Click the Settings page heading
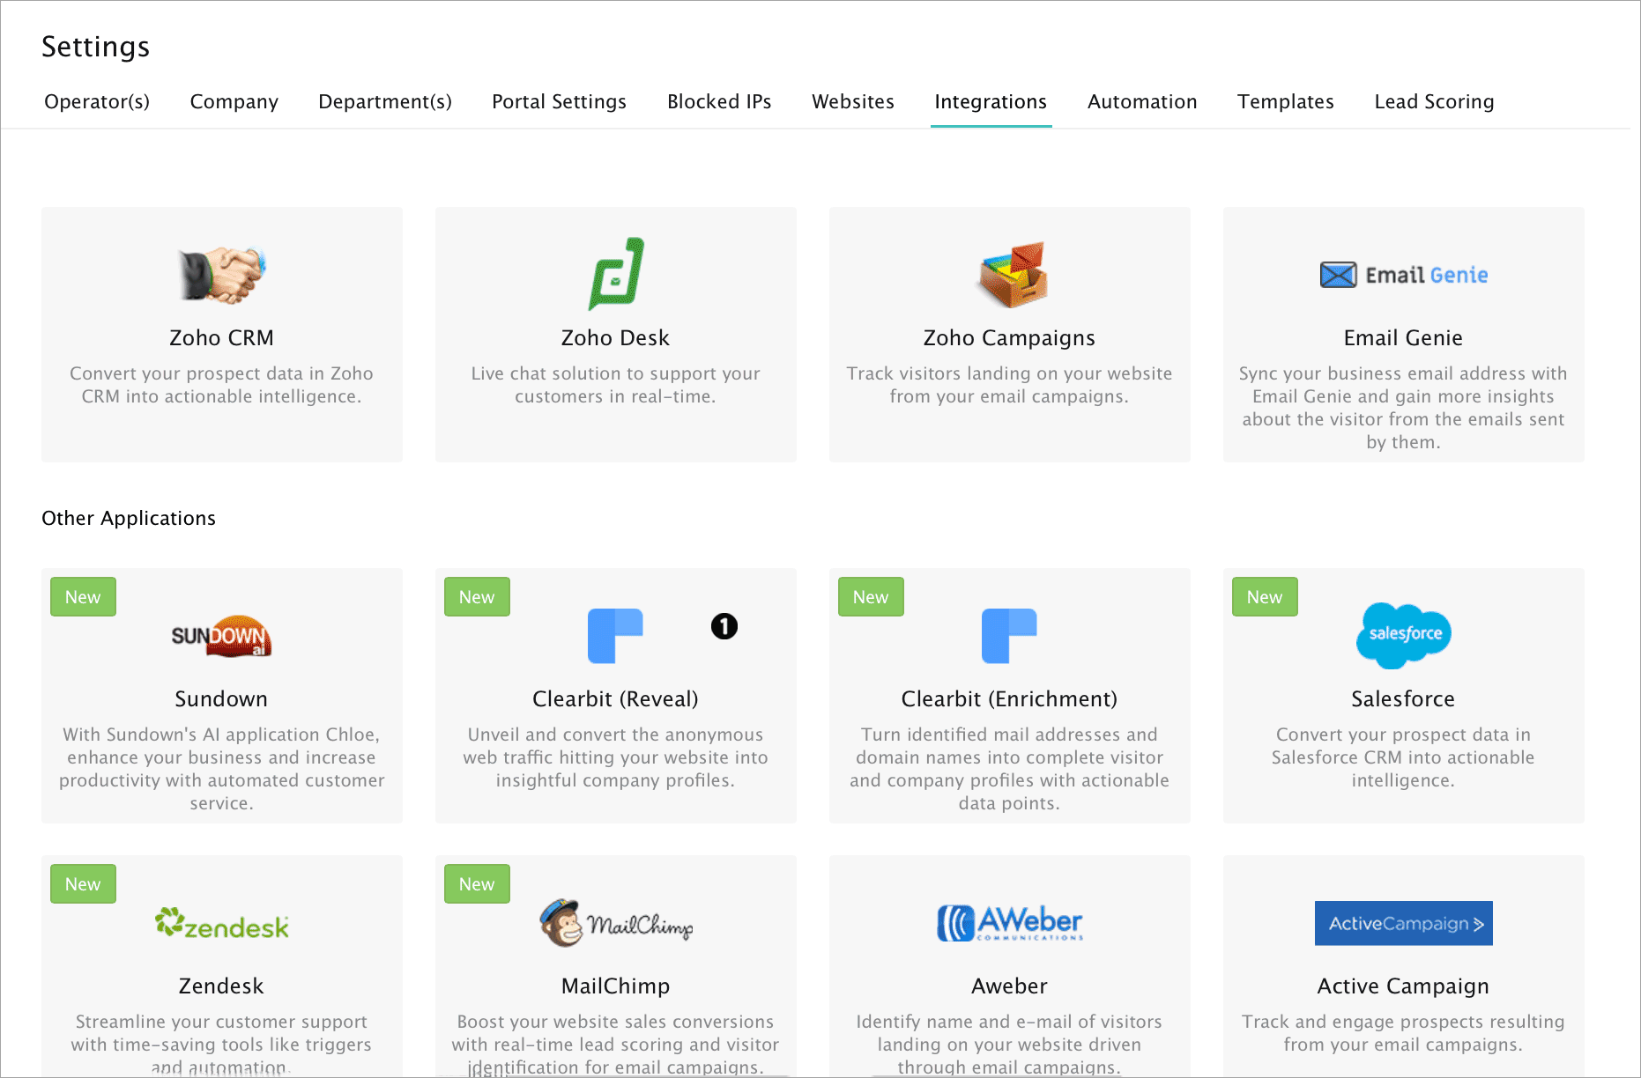Image resolution: width=1641 pixels, height=1078 pixels. pos(96,46)
